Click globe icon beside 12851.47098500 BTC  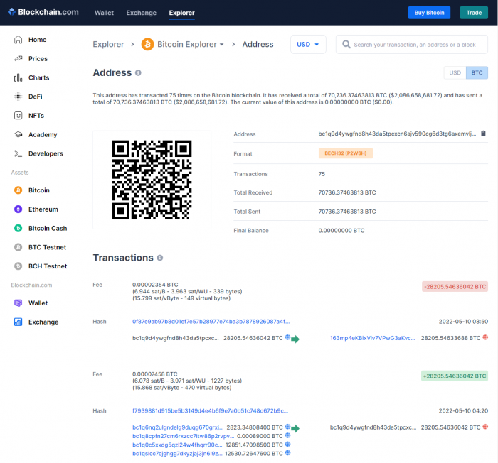click(287, 445)
